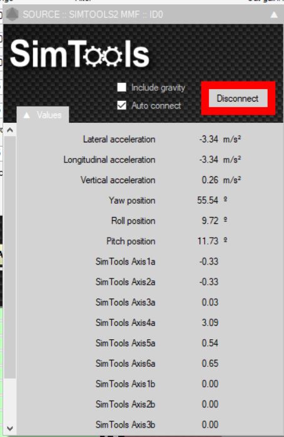Click the Roll position row label
284x437 pixels.
[133, 221]
